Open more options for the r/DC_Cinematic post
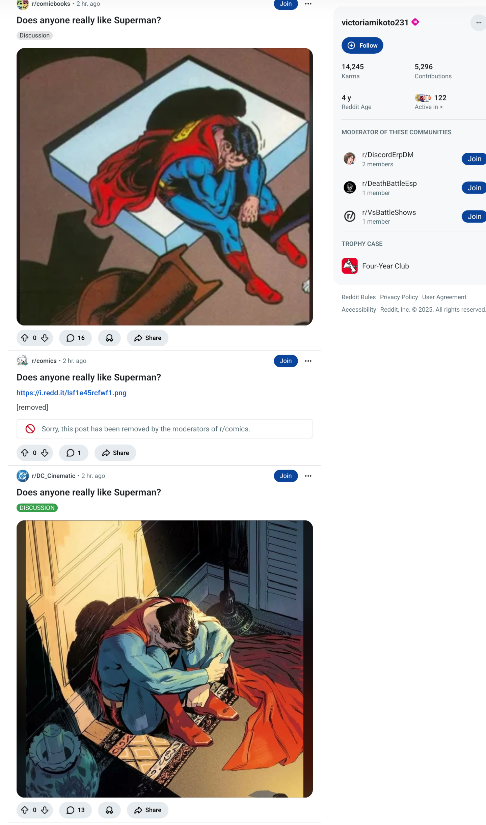 coord(308,476)
